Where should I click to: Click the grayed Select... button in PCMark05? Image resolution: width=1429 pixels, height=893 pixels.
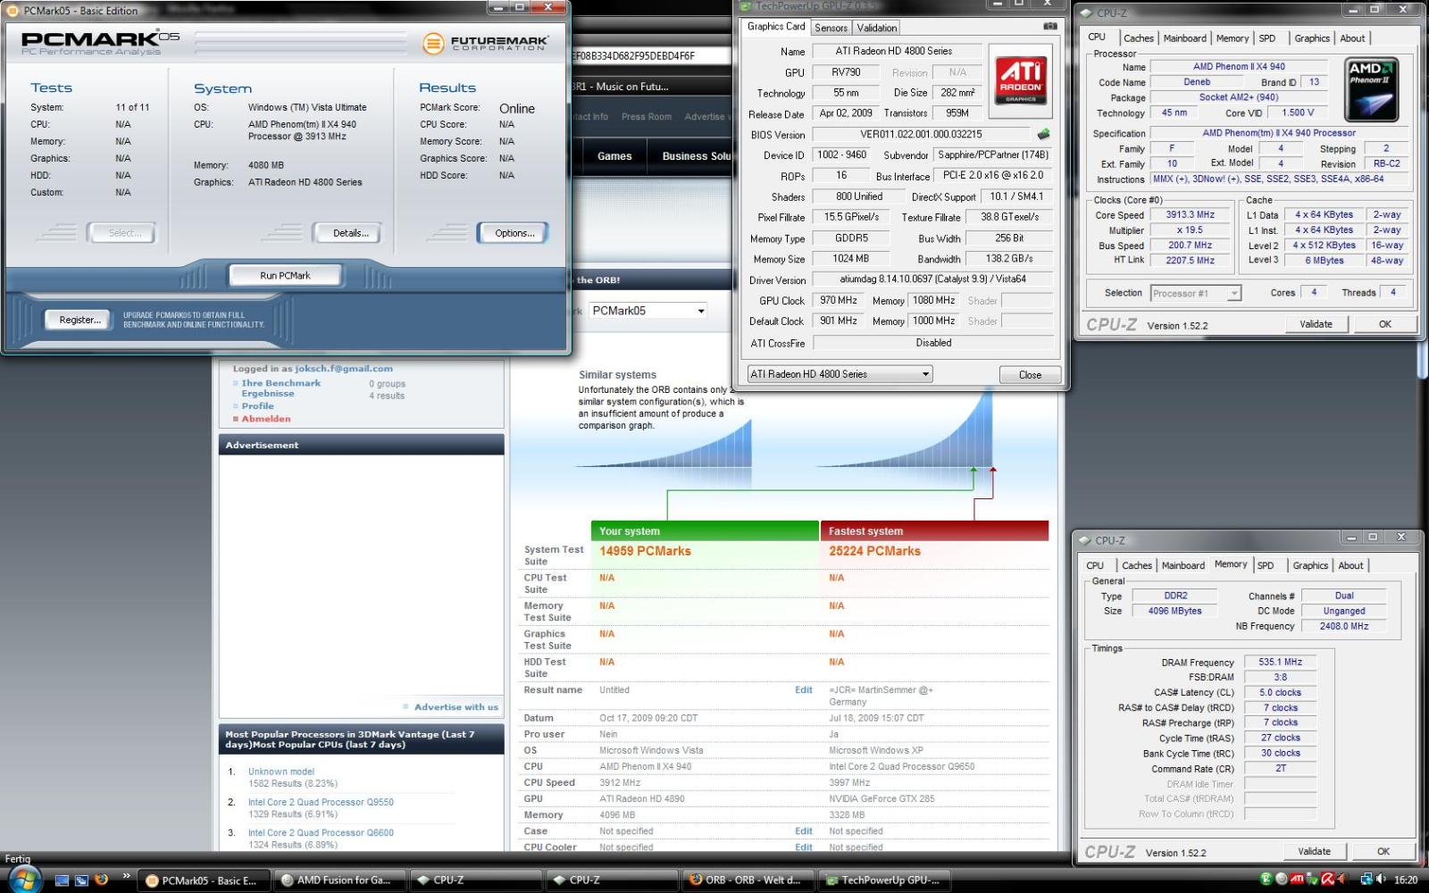[x=124, y=233]
